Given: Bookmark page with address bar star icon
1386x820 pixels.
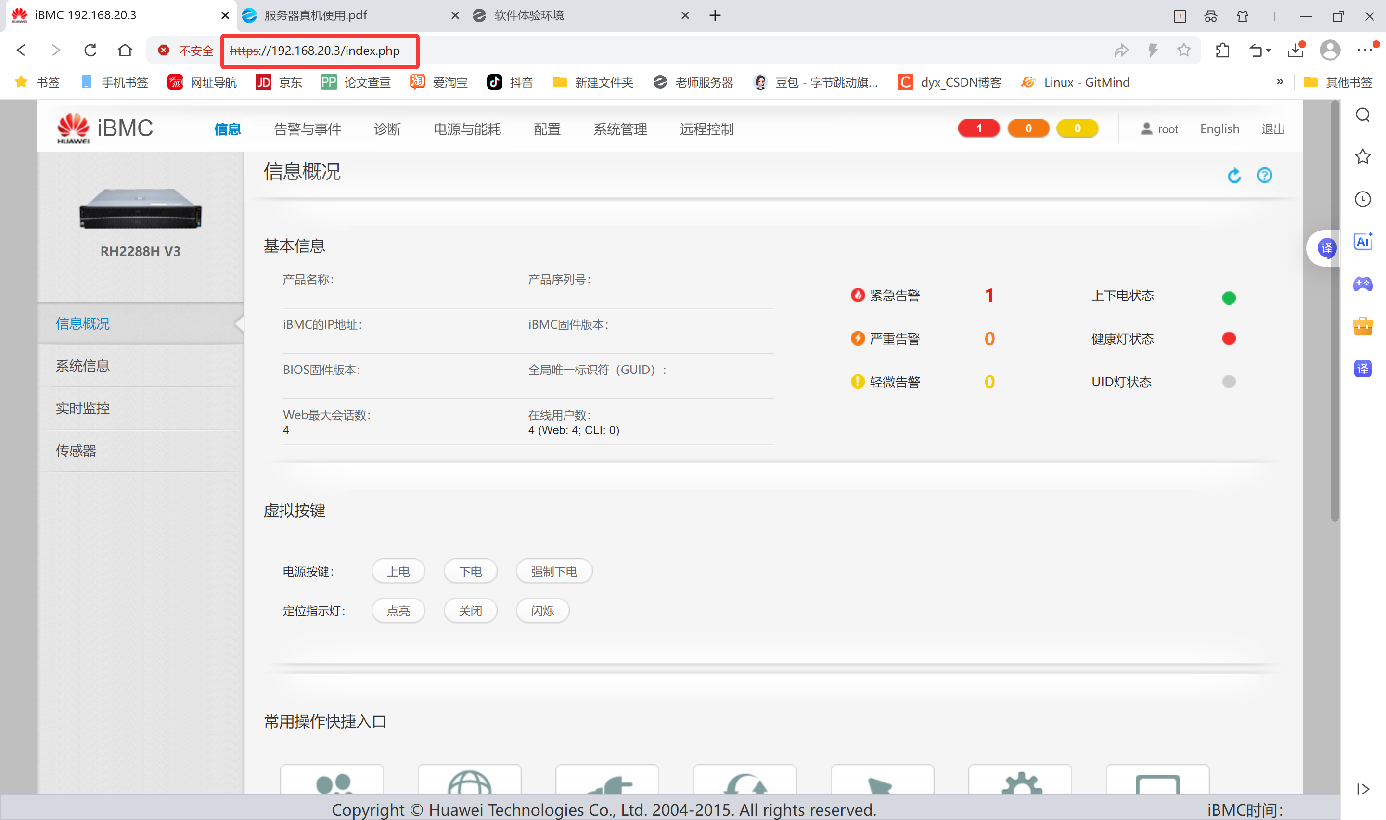Looking at the screenshot, I should point(1183,51).
